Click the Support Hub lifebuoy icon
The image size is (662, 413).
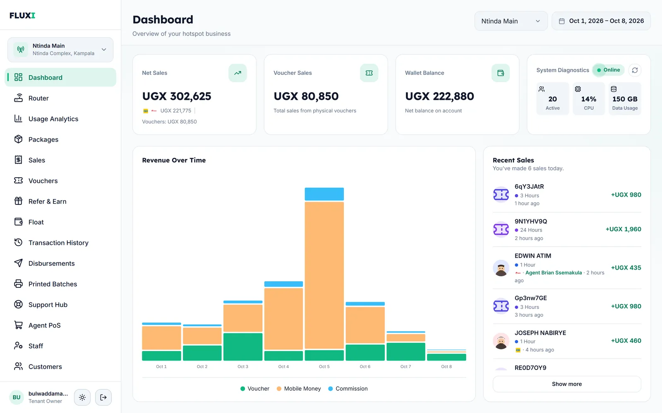point(18,304)
